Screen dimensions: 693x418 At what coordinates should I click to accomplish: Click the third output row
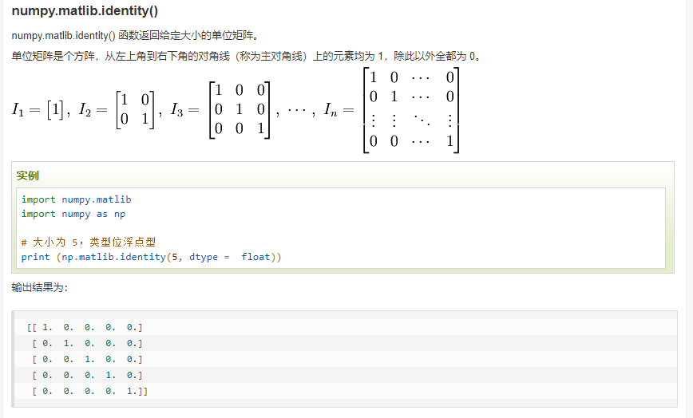87,359
